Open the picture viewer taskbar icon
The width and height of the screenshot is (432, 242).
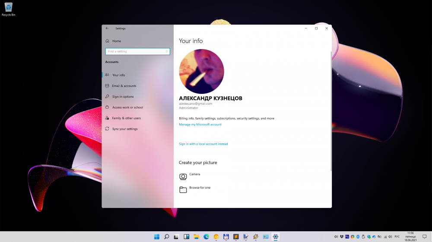[266, 236]
